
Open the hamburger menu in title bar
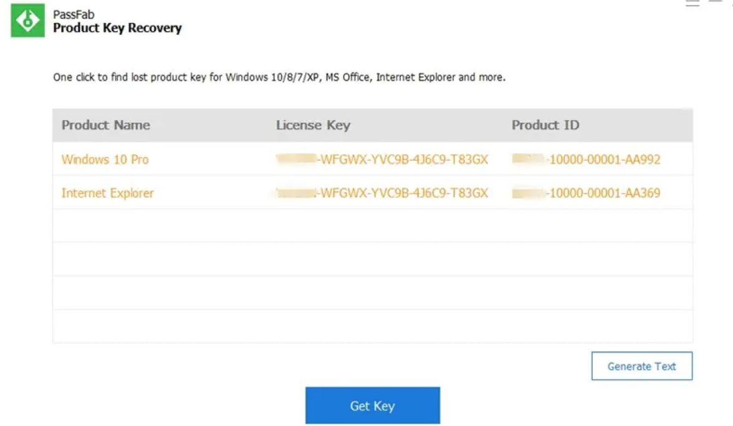(692, 3)
